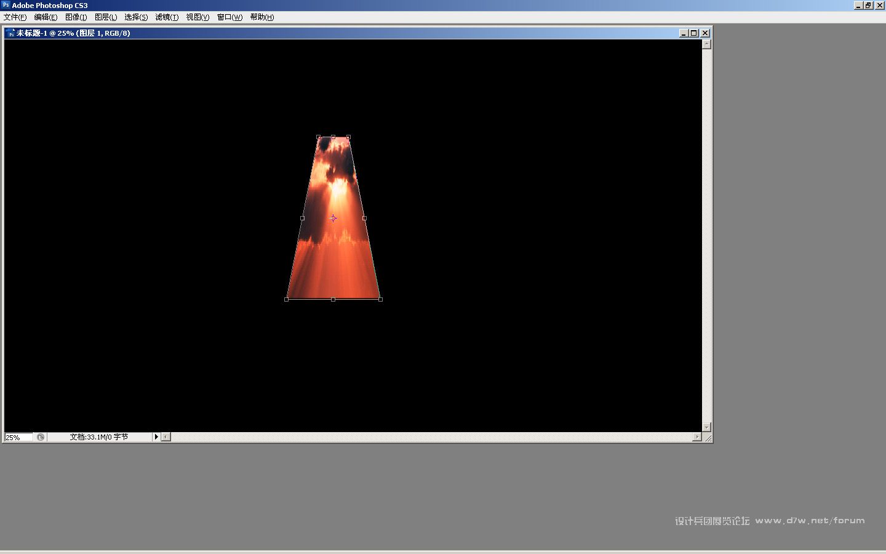
Task: Click the bottom-right transform handle
Action: [380, 299]
